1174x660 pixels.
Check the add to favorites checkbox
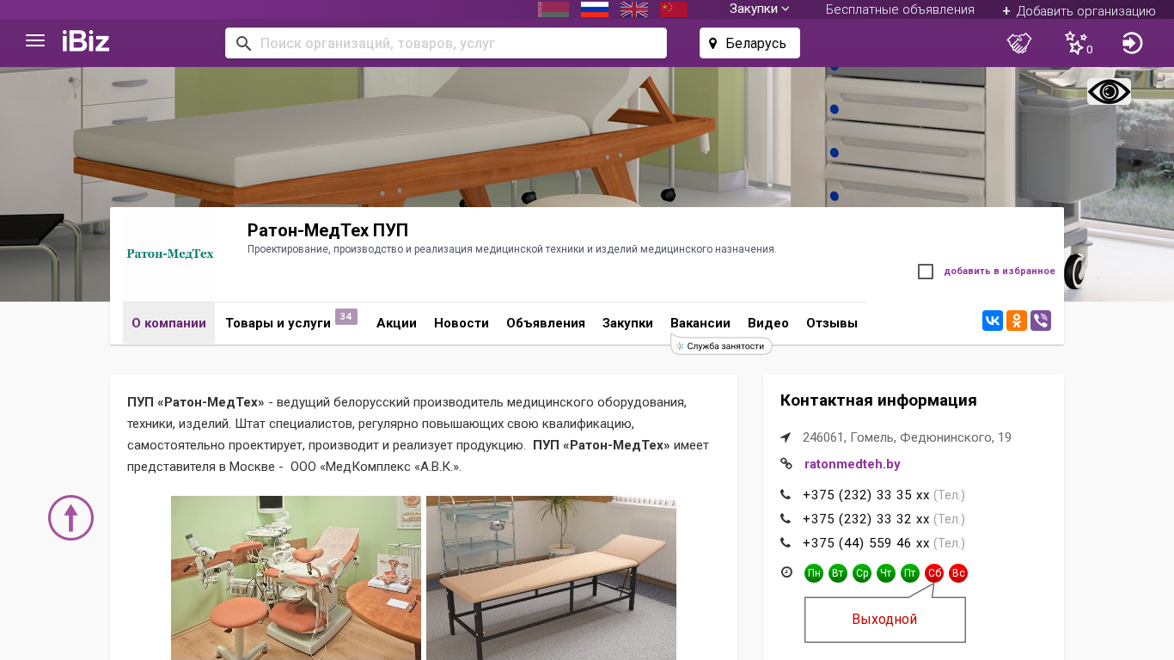pyautogui.click(x=926, y=272)
